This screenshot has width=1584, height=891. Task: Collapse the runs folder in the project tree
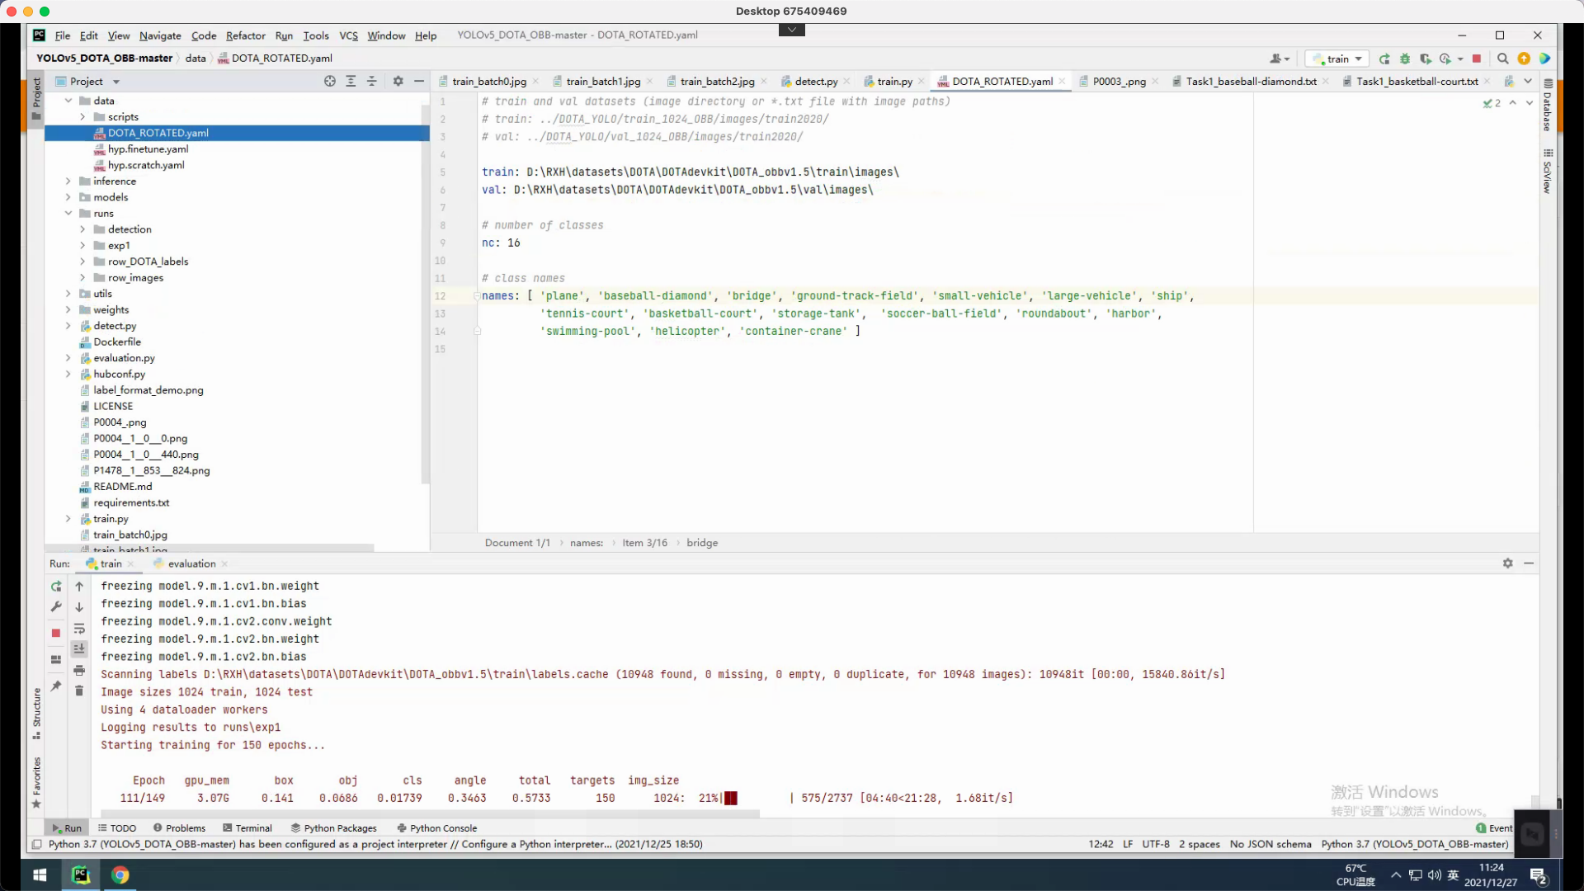point(68,213)
